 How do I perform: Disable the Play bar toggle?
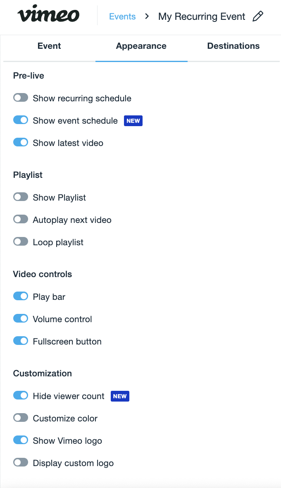21,296
